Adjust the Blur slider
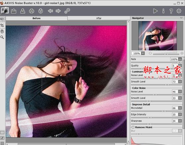This screenshot has width=185, height=145. tap(156, 134)
